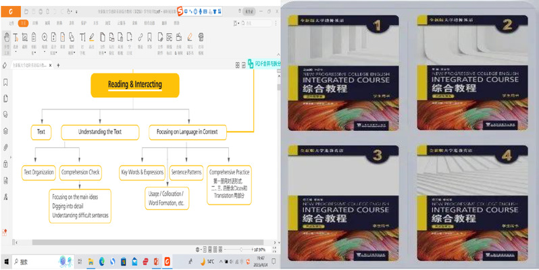Viewport: 539px width, 270px height.
Task: Open dropdown arrow under File Convert
Action: pos(105,53)
